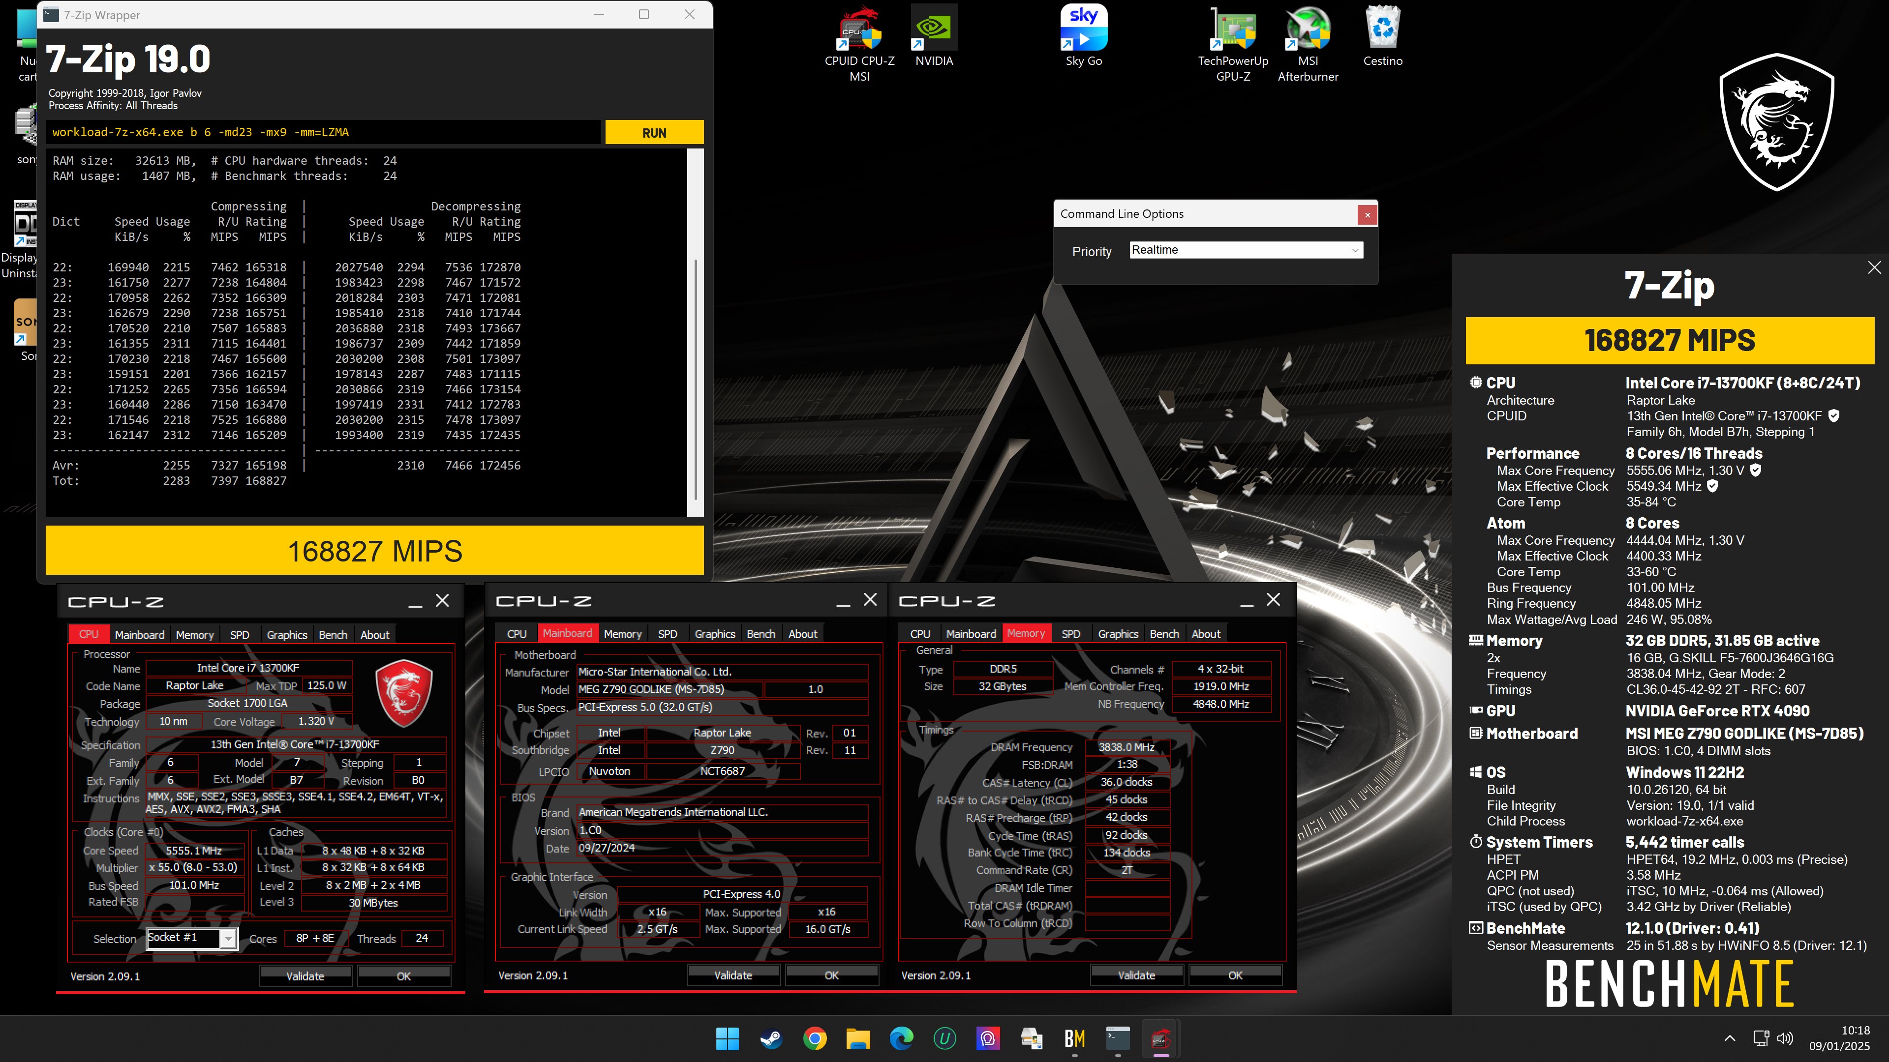1889x1062 pixels.
Task: Open the volume speaker tray icon
Action: pos(1786,1038)
